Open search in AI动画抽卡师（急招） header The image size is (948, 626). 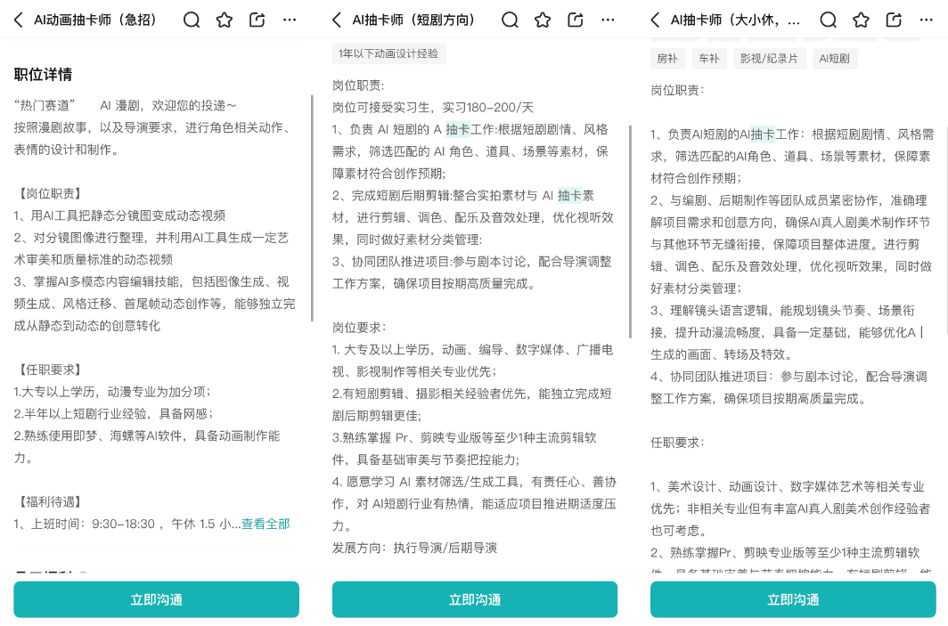pyautogui.click(x=192, y=20)
